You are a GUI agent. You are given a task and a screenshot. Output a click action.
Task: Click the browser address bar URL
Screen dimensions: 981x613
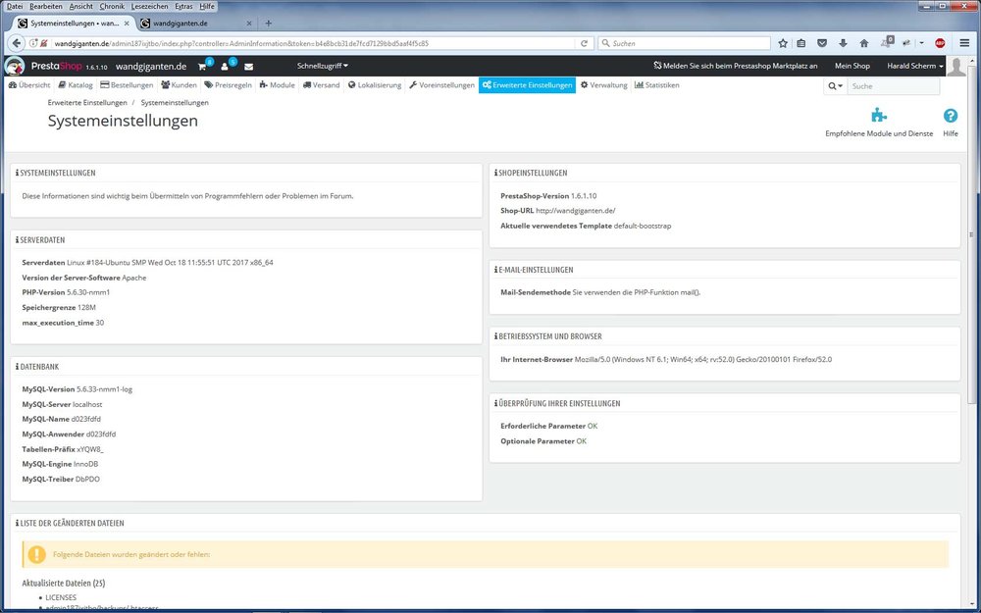point(241,43)
